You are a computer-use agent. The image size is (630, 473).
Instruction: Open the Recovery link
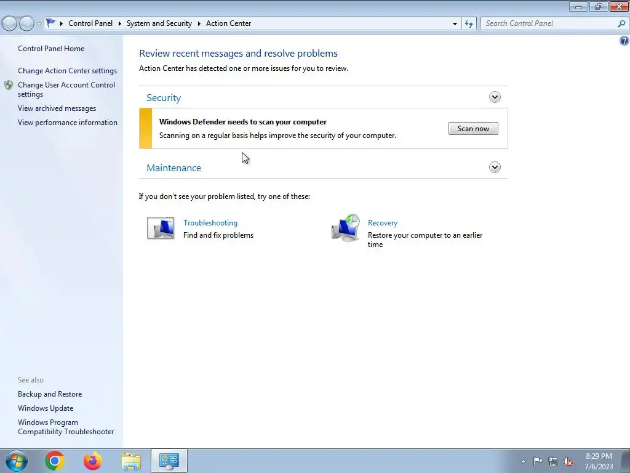(383, 223)
